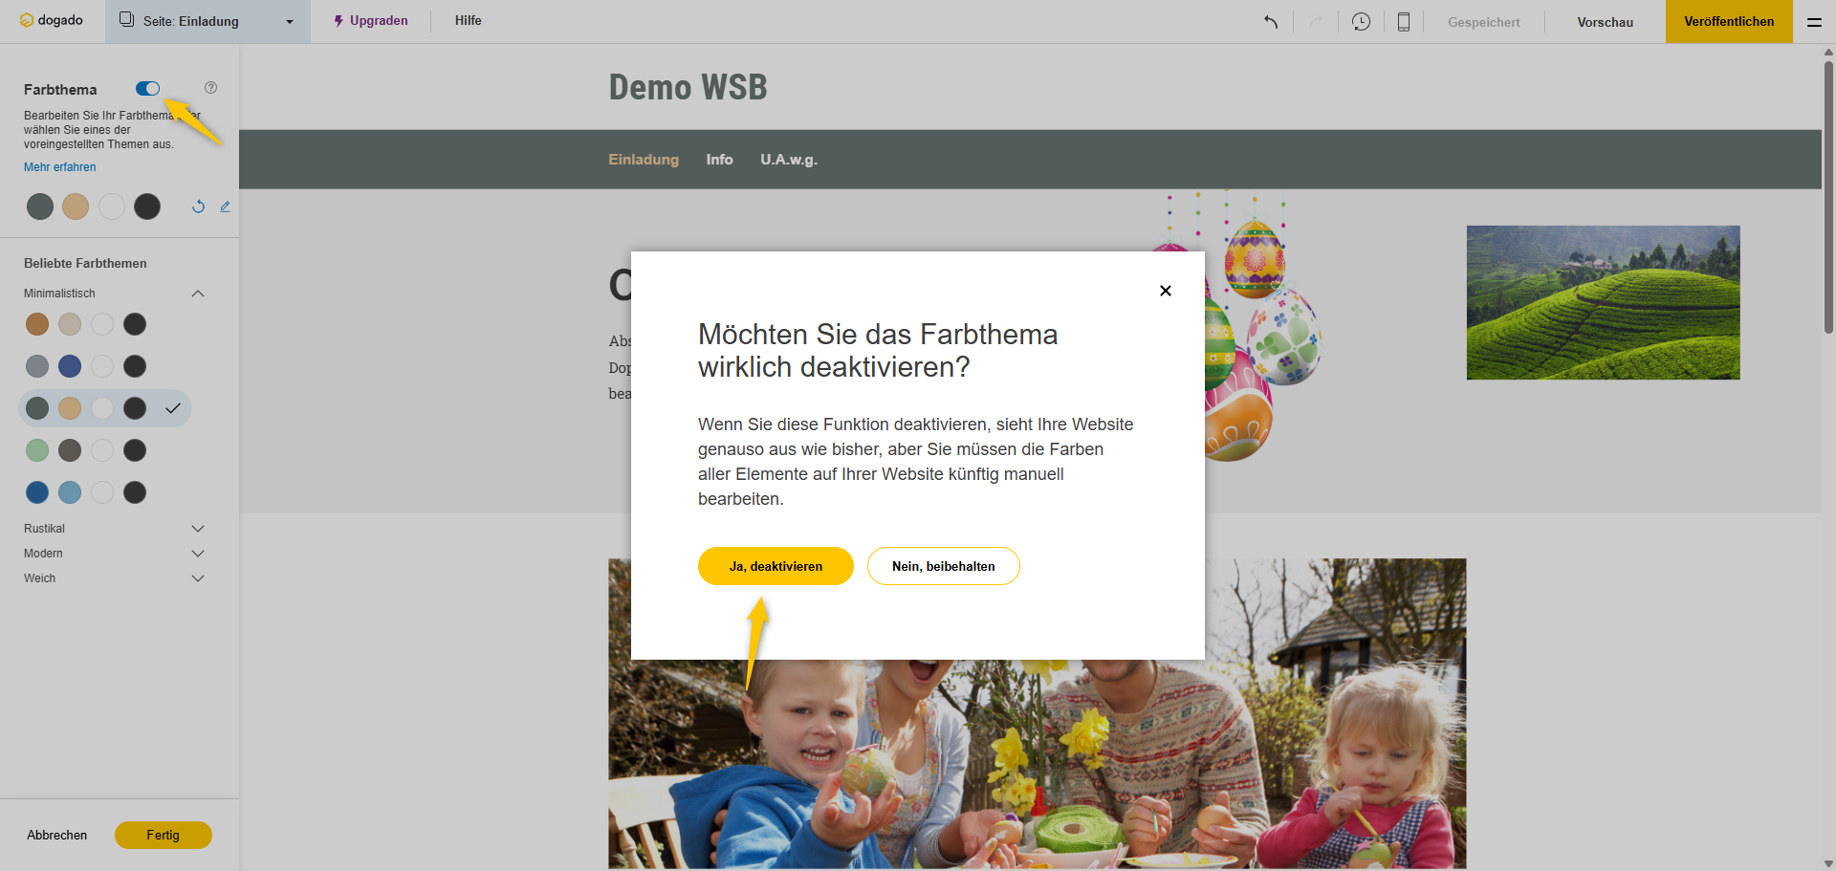Click the 'Nein, beibehalten' button
The image size is (1836, 871).
(x=943, y=566)
